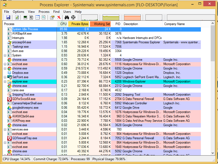Click the AVKProxy.exe process icon
218x164 pixels.
[10, 121]
